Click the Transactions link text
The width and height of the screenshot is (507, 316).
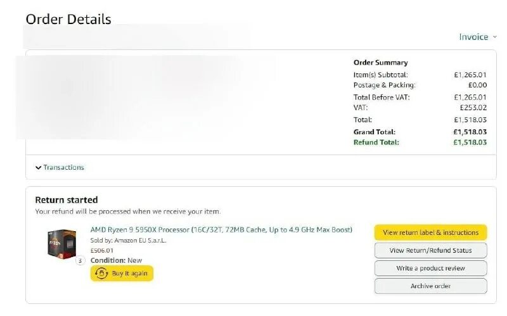[63, 168]
